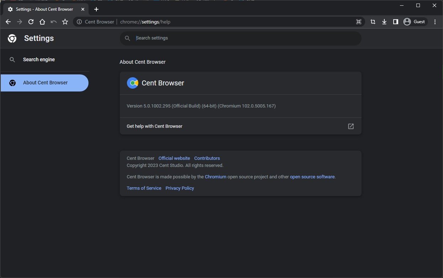Select Search engine in sidebar
This screenshot has height=278, width=443.
39,59
